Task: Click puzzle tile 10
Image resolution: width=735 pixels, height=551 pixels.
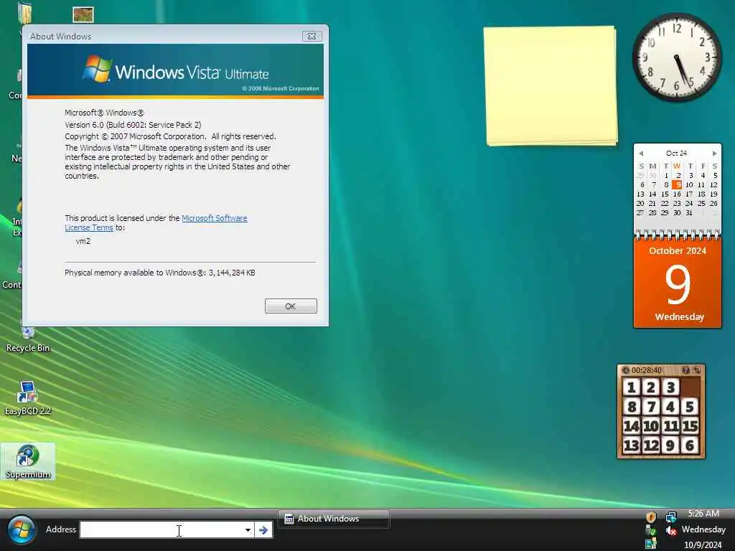Action: [651, 426]
